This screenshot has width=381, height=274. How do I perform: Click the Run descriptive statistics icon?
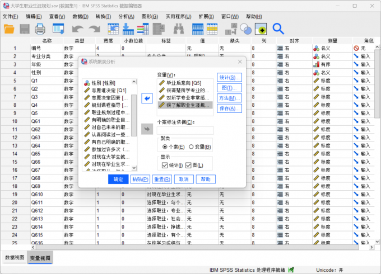[x=159, y=29]
